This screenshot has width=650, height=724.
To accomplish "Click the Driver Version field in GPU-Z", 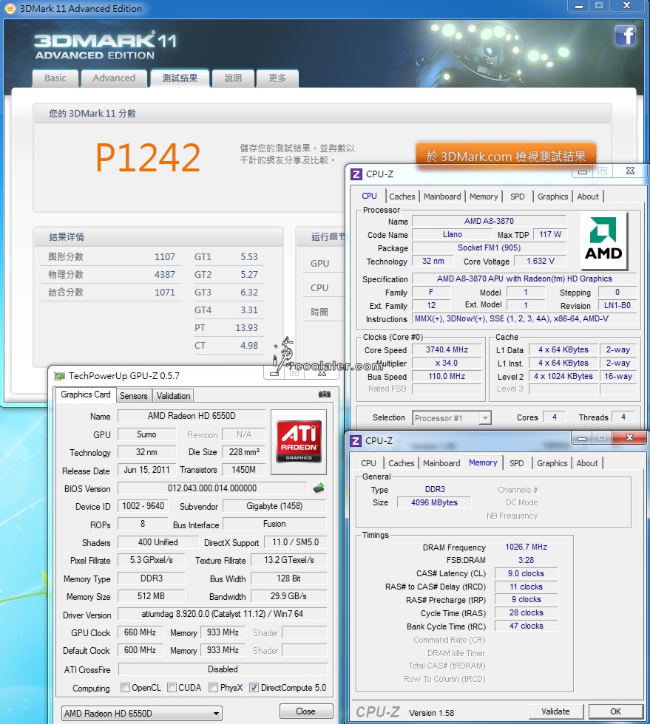I will [223, 614].
